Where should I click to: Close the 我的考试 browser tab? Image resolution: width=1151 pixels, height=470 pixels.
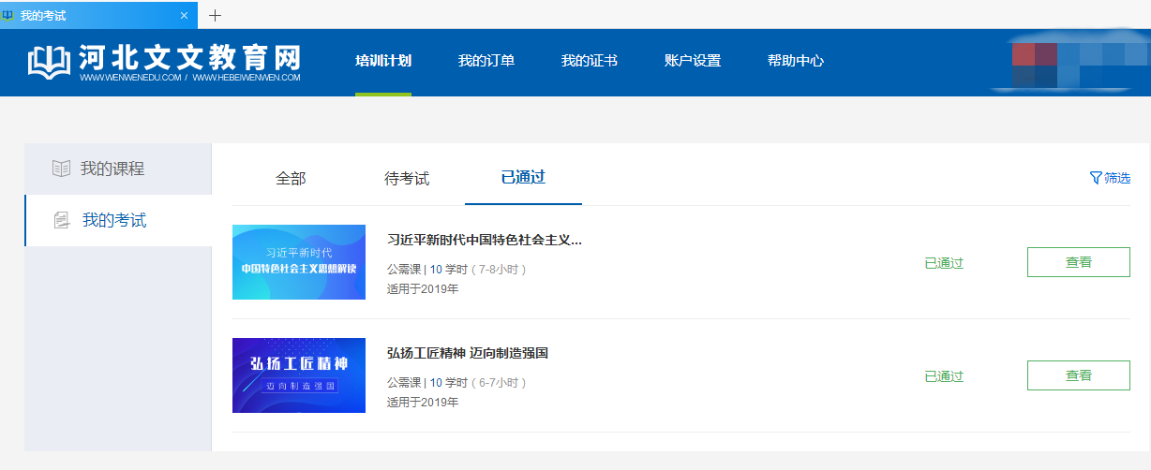point(185,15)
